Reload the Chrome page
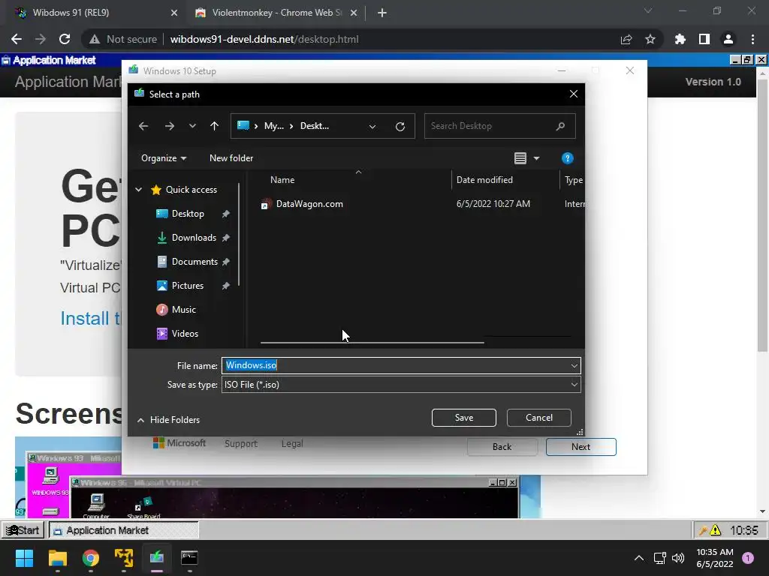769x576 pixels. coord(65,39)
